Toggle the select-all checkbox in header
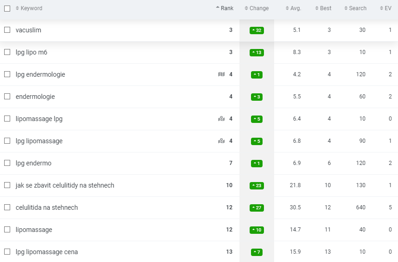Image resolution: width=398 pixels, height=262 pixels. point(7,8)
